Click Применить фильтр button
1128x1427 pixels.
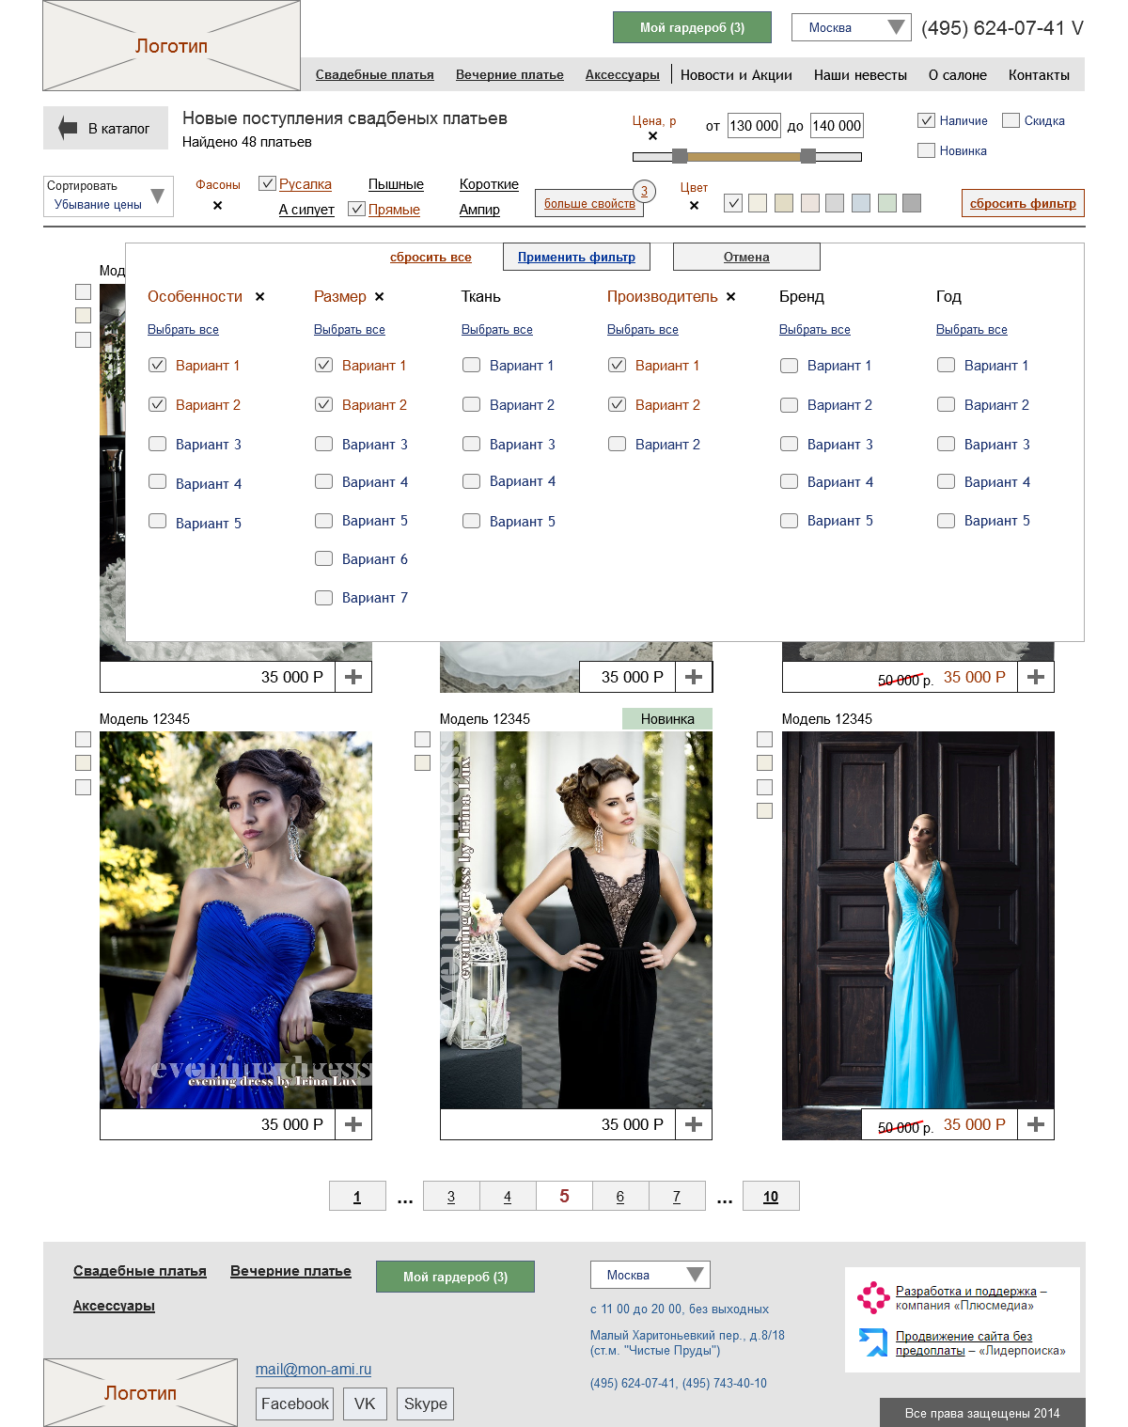pos(576,257)
